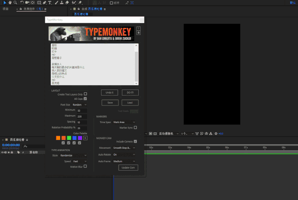Click the TypeMonkey help question mark icon
The width and height of the screenshot is (298, 200).
point(139,28)
